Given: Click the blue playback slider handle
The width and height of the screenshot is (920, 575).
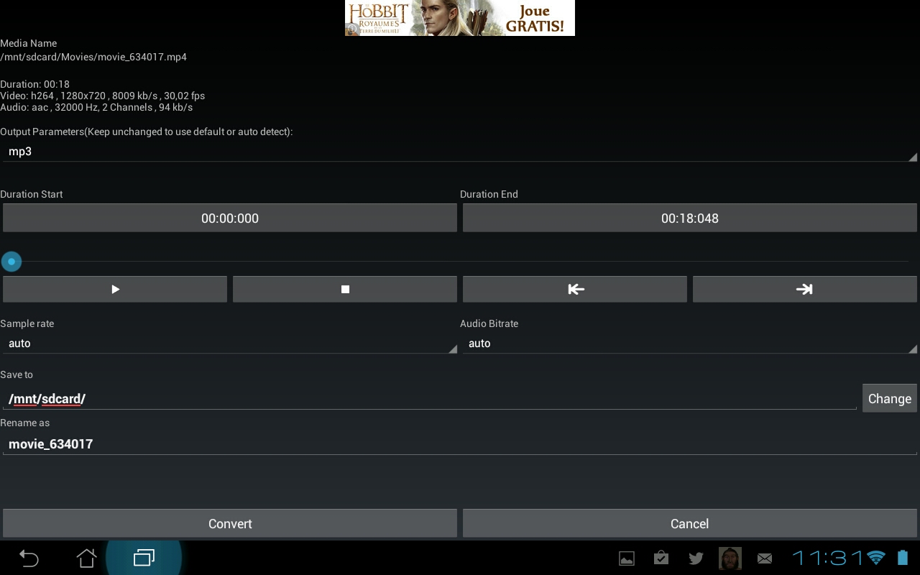Looking at the screenshot, I should click(11, 262).
